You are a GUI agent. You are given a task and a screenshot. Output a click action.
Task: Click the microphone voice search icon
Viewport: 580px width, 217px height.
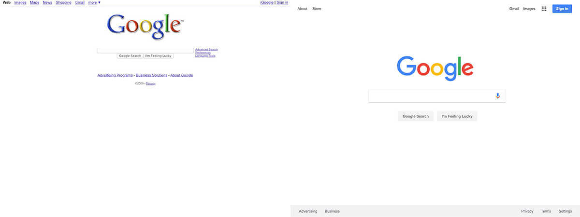[x=498, y=96]
